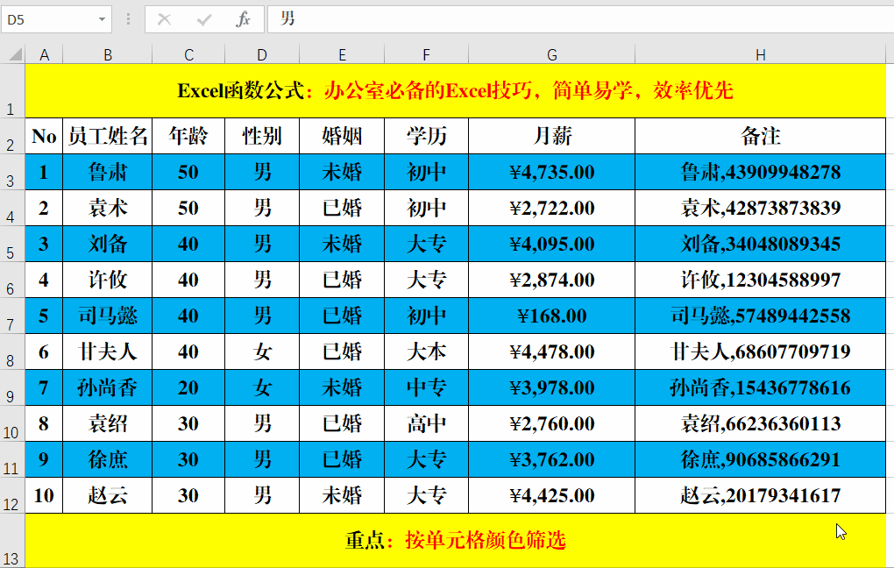The image size is (894, 568).
Task: Click salary cell ¥2,722.00
Action: pyautogui.click(x=552, y=208)
